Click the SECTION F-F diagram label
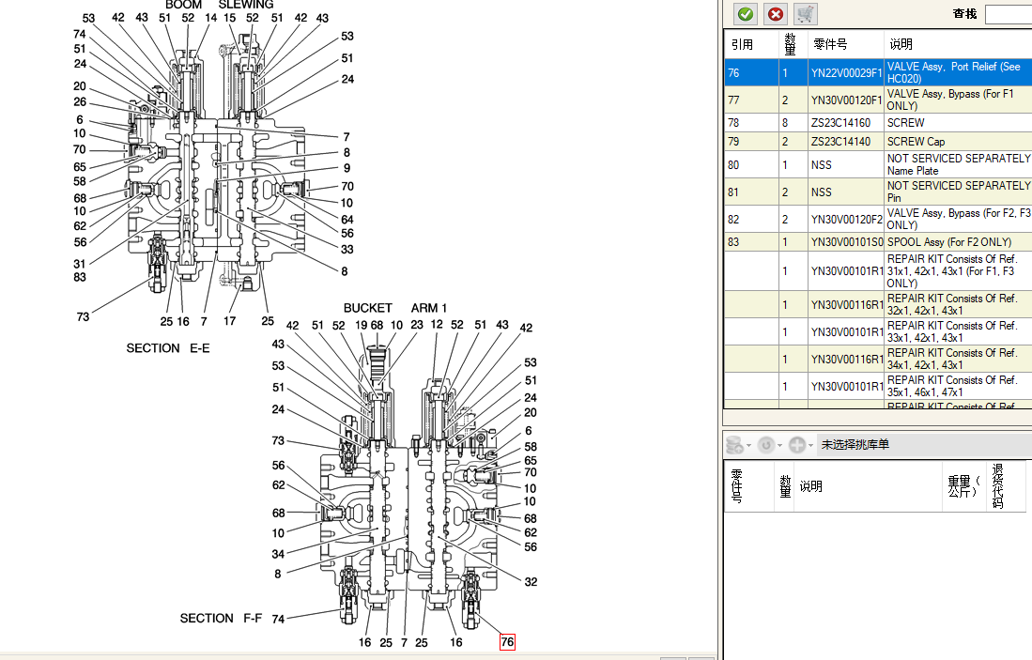The height and width of the screenshot is (660, 1032). 221,619
